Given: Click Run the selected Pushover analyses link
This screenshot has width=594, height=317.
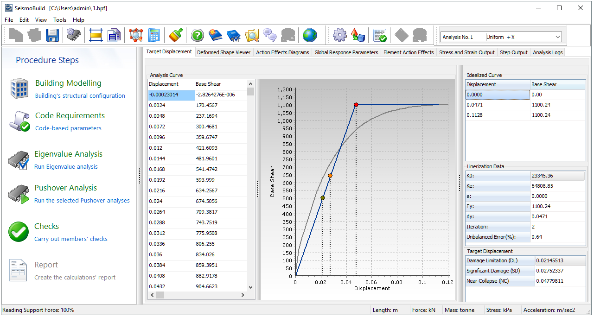Looking at the screenshot, I should [x=82, y=201].
